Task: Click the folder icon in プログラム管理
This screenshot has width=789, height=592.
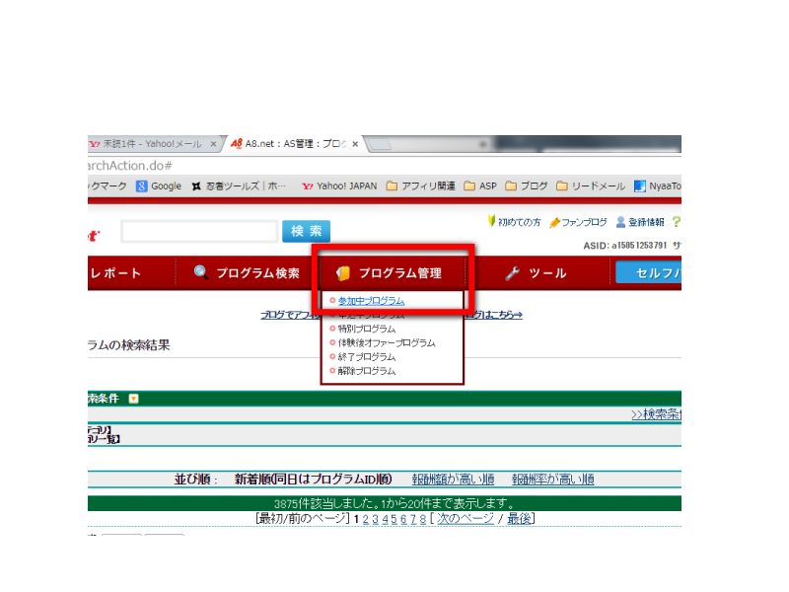Action: (x=342, y=273)
